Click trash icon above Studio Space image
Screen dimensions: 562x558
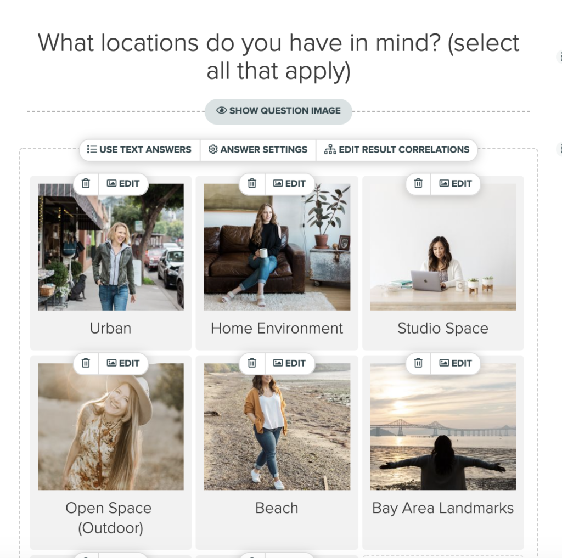click(418, 183)
